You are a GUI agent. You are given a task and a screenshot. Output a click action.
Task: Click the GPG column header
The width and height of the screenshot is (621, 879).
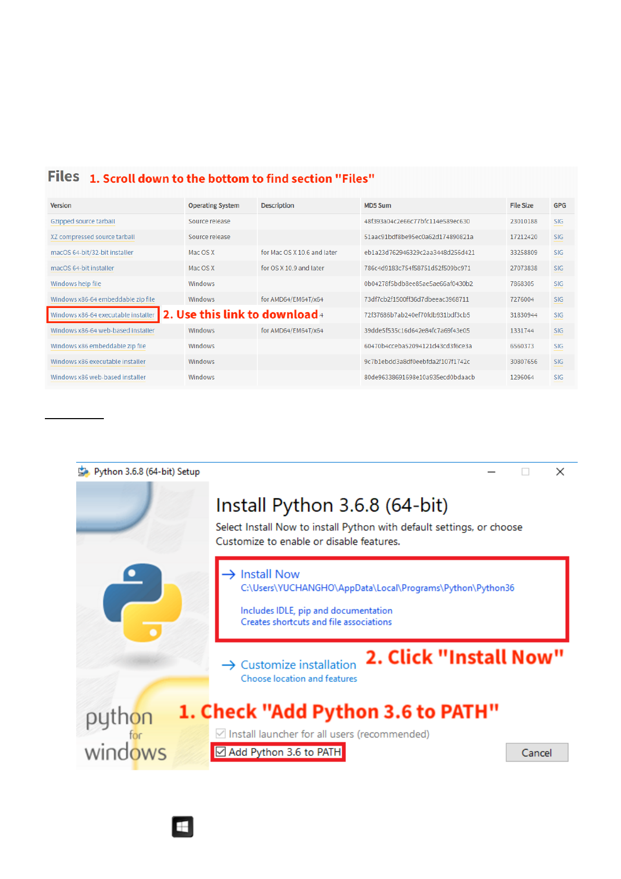pyautogui.click(x=560, y=206)
